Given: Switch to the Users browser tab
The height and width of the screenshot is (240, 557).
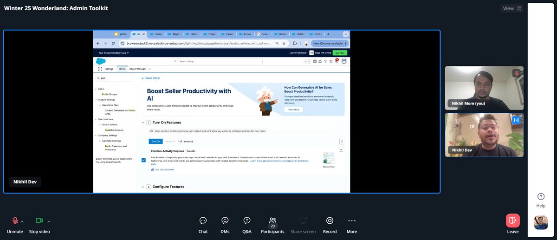Looking at the screenshot, I should 191,34.
